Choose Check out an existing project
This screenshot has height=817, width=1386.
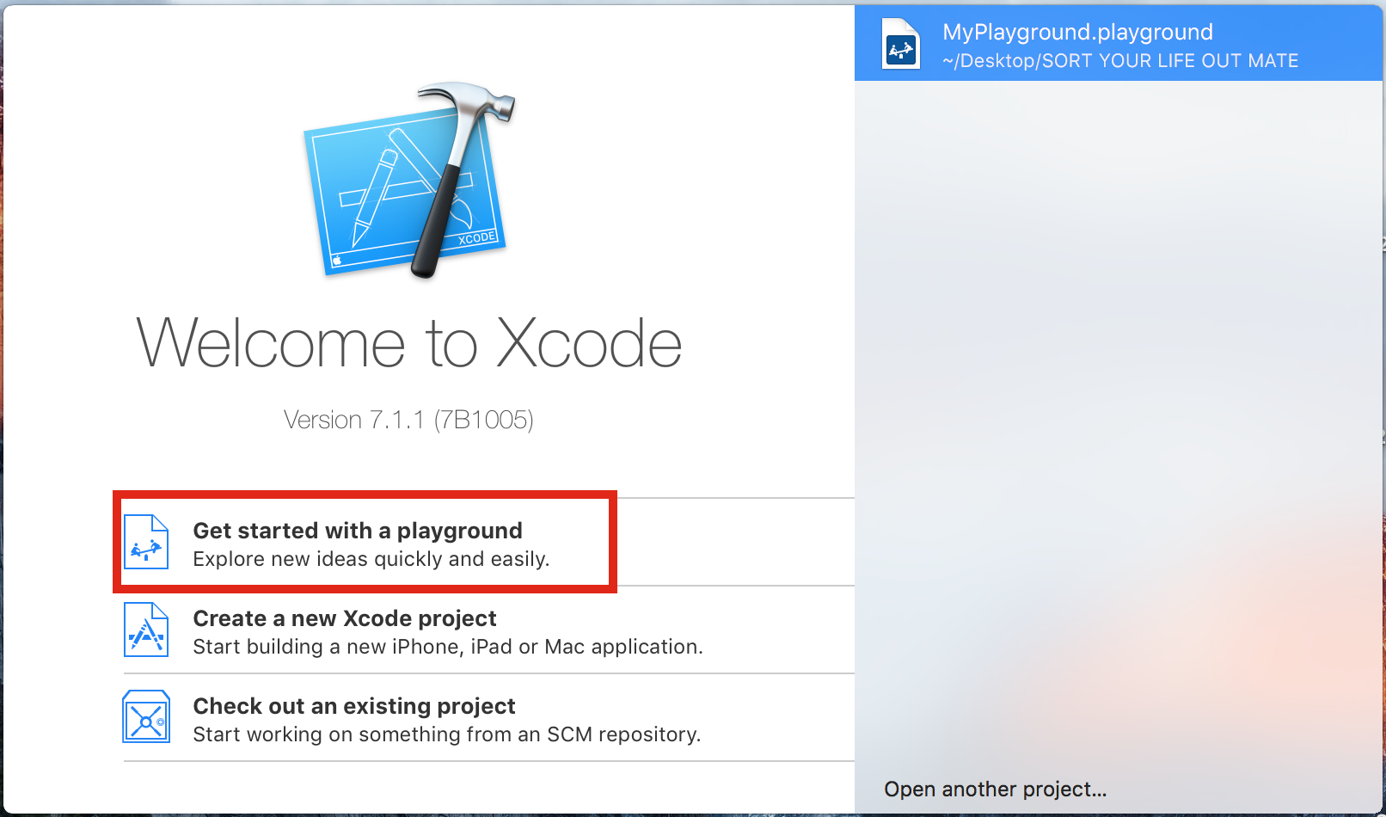[x=353, y=706]
